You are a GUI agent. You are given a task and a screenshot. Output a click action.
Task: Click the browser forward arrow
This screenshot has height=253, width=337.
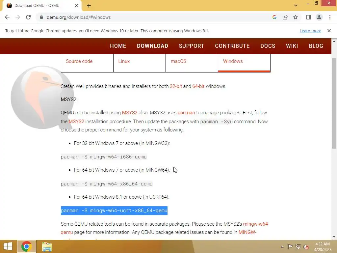pos(18,17)
